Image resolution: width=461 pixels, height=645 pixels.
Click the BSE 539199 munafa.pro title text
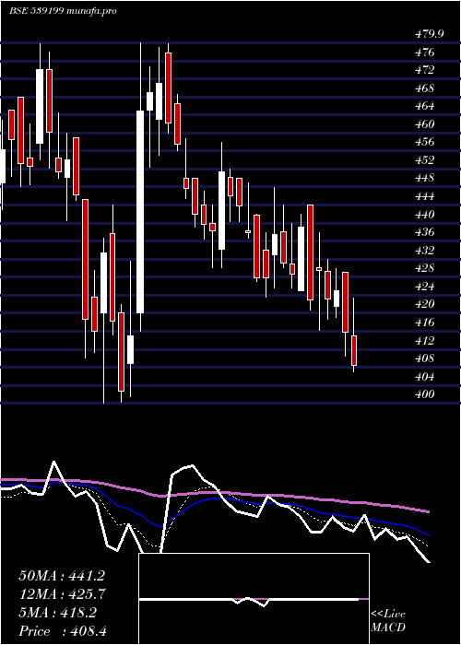63,11
